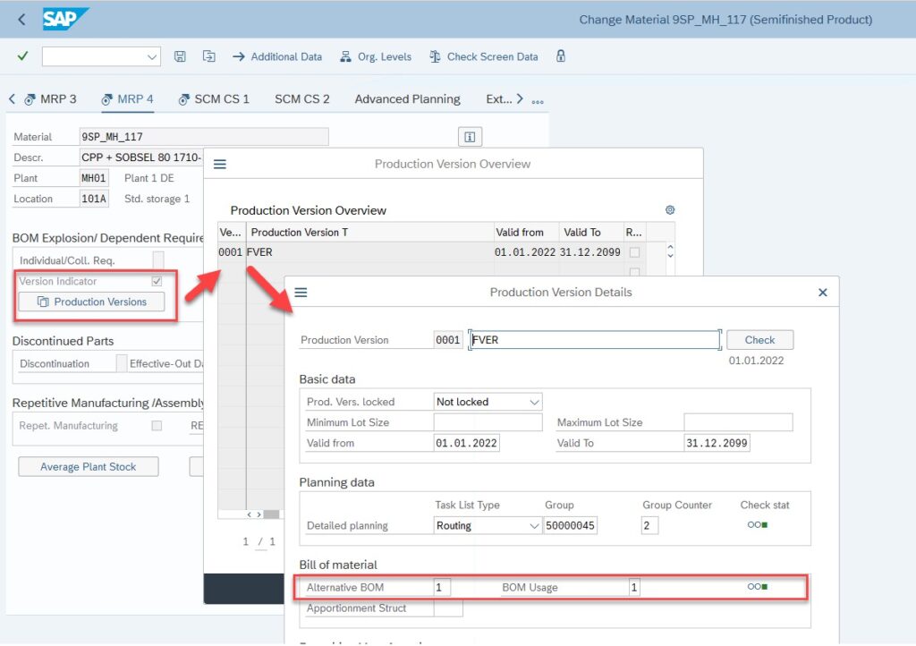The image size is (916, 646).
Task: Click the vertical scroll arrows of overview table
Action: (670, 251)
